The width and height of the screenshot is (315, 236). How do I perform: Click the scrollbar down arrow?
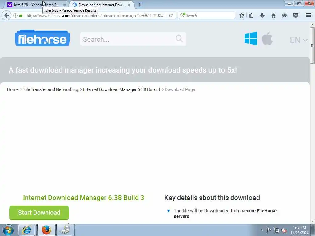click(312, 221)
